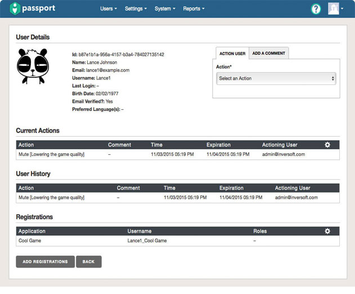Click the name Lance Johnson

pos(102,63)
